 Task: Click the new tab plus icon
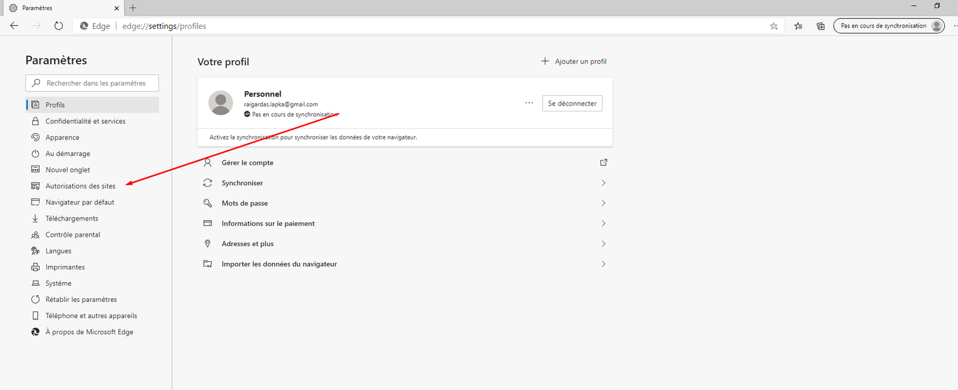[x=133, y=8]
